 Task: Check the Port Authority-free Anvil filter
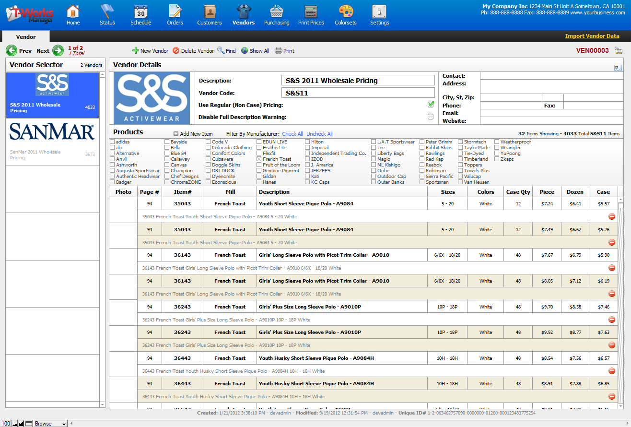(x=112, y=159)
